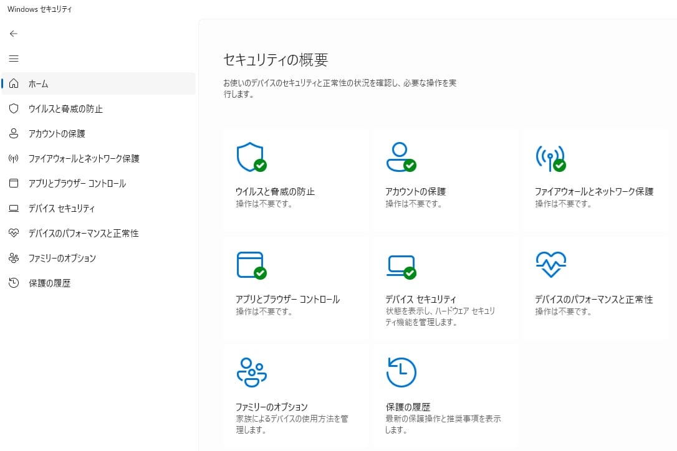Click the shield icon in sidebar

tap(14, 108)
